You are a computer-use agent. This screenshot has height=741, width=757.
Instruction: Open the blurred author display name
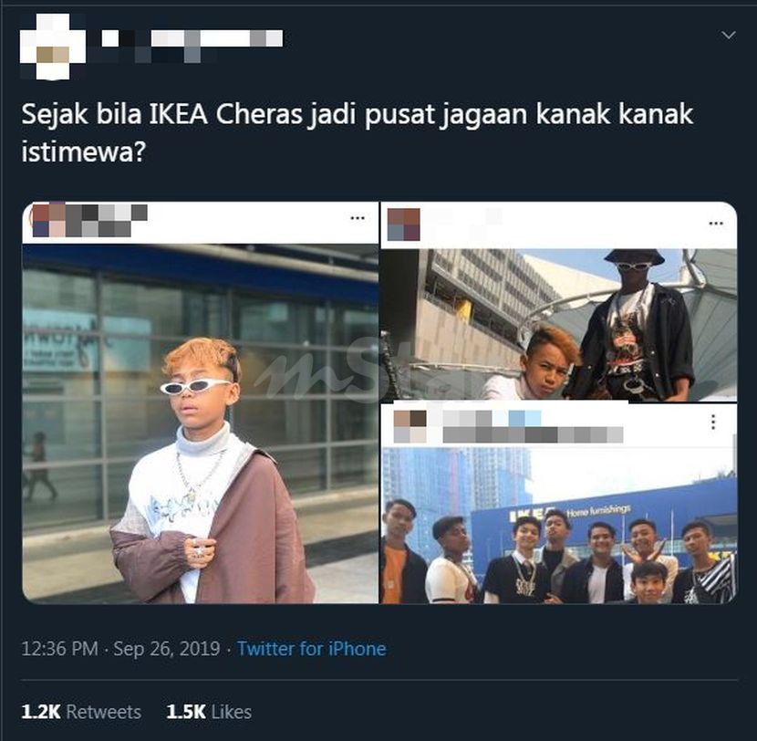point(192,45)
